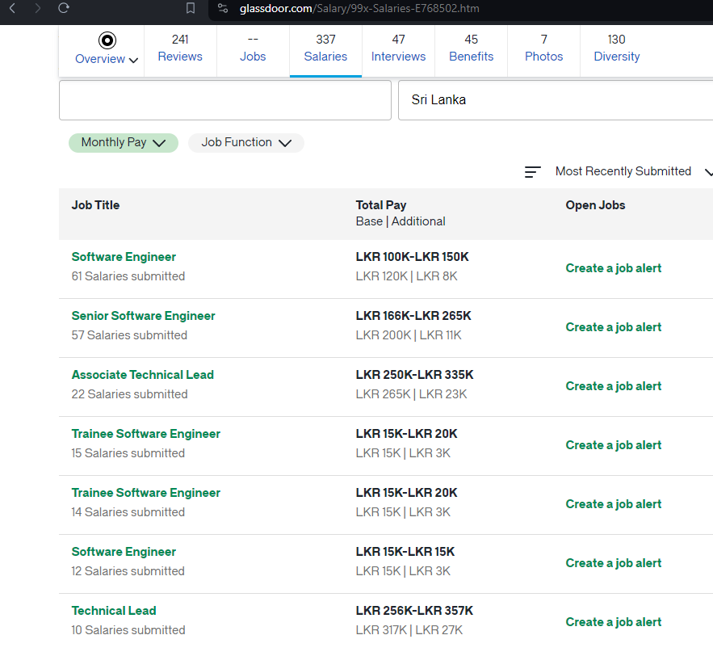Create job alert for 61-salary Software Engineer

pyautogui.click(x=614, y=268)
